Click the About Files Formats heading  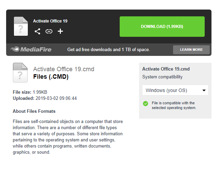[x=34, y=111]
